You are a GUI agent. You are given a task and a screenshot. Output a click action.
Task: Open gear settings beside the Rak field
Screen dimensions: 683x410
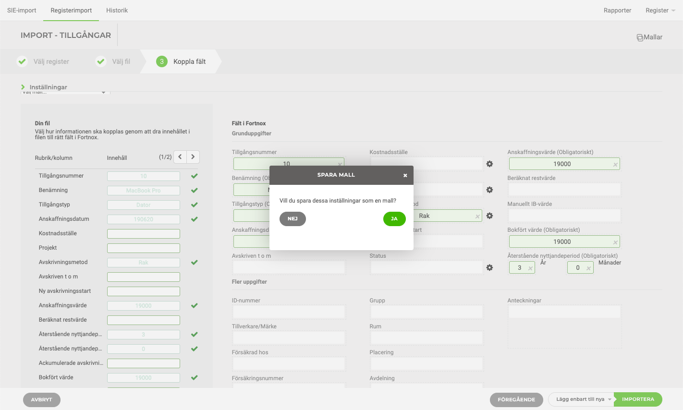click(489, 216)
